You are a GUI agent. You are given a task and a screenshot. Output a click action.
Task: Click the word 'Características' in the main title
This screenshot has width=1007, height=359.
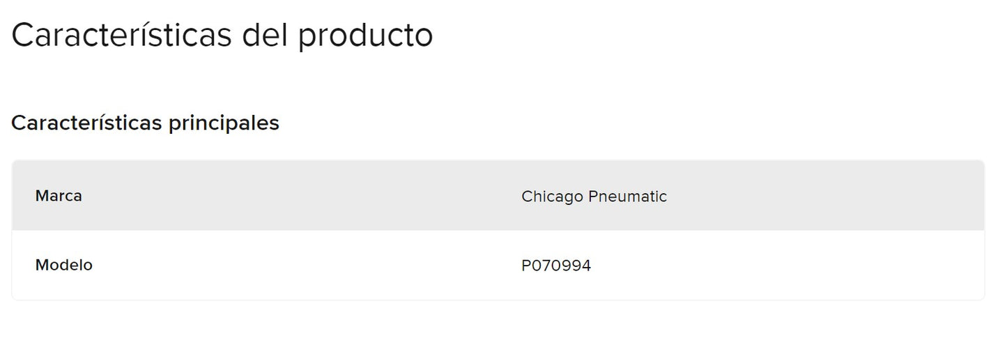121,35
